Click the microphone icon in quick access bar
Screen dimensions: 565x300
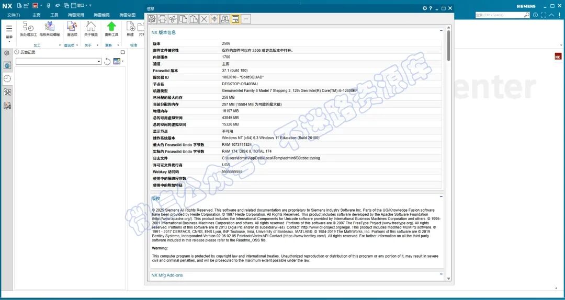point(48,5)
